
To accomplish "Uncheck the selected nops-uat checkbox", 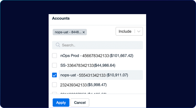I will click(x=54, y=75).
